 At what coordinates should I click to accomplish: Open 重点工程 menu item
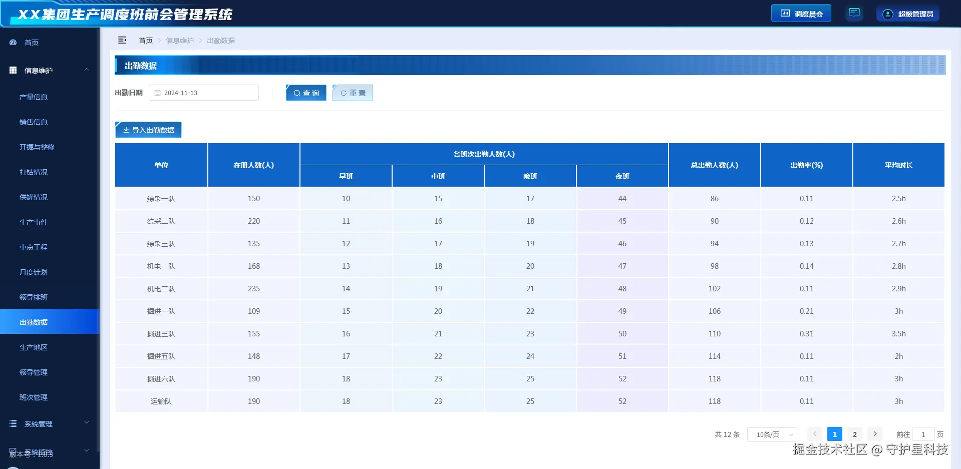tap(34, 247)
